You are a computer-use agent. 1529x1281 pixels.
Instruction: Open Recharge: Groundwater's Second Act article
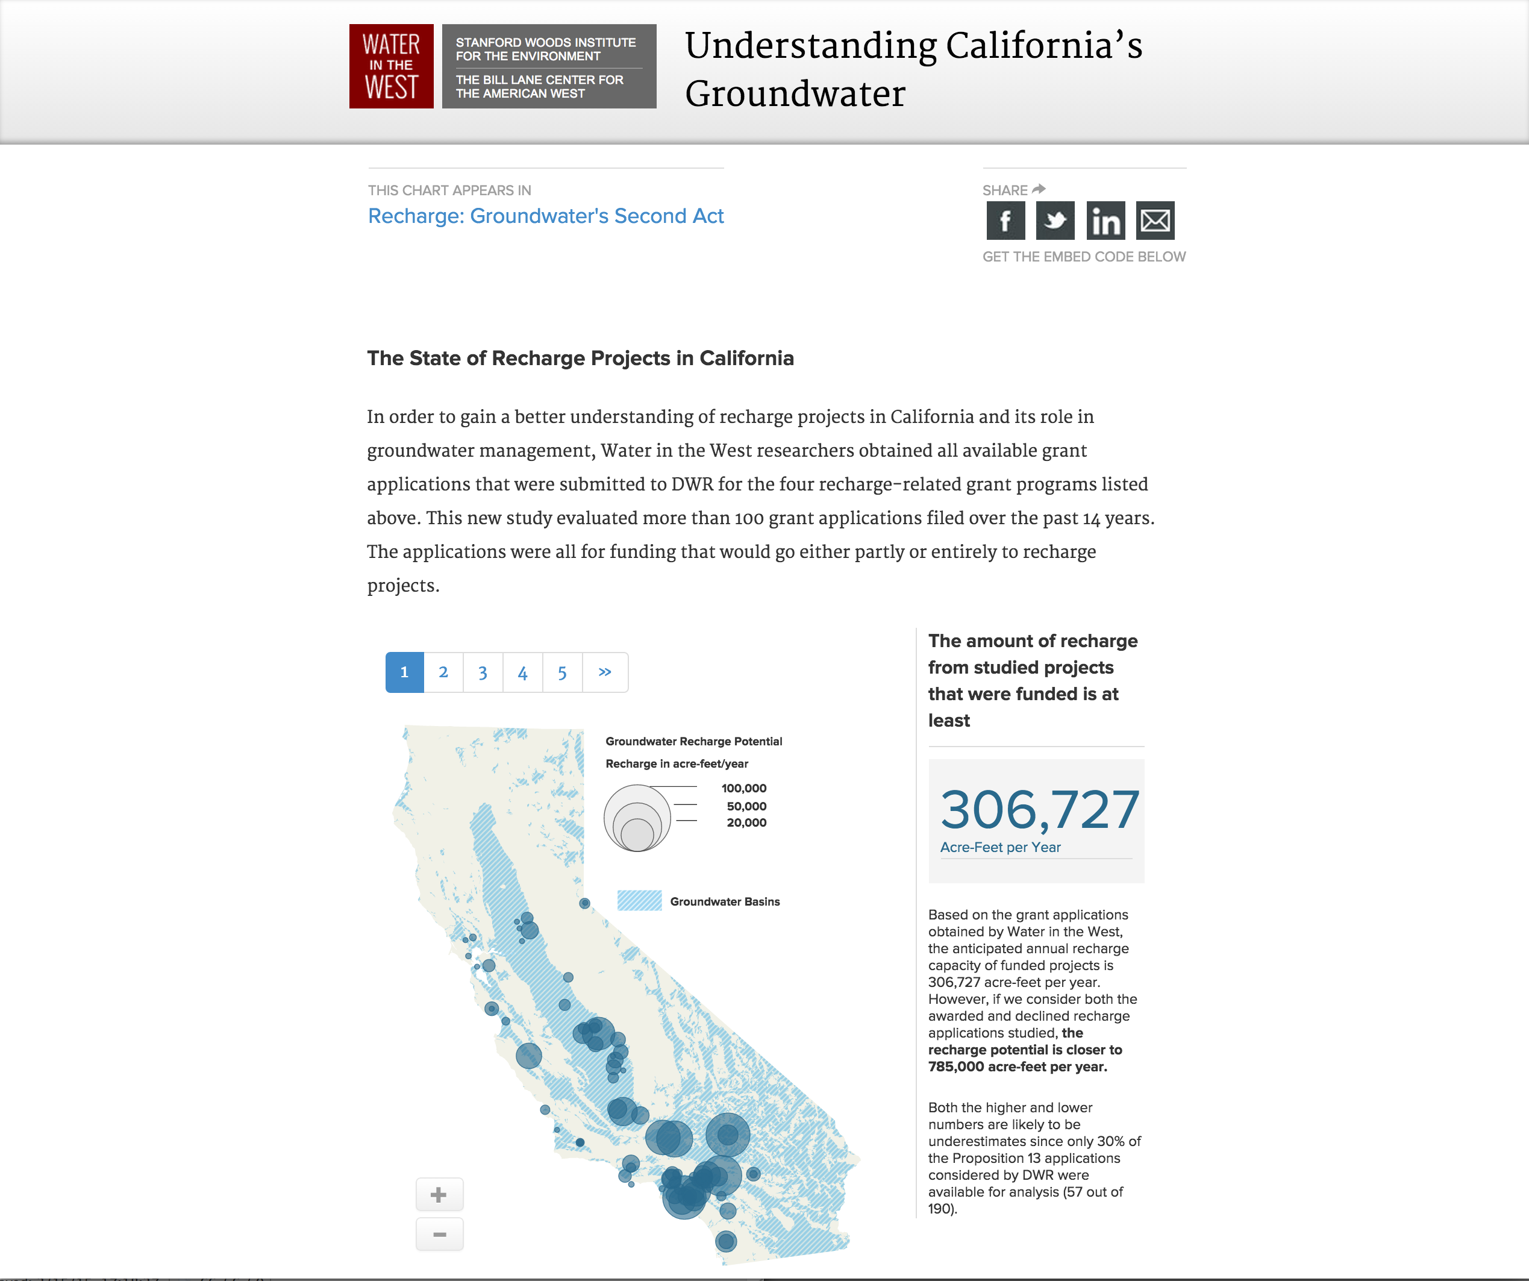[x=546, y=216]
